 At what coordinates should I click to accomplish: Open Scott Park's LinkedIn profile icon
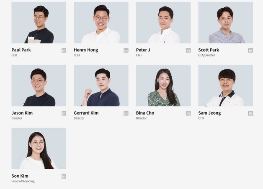250,50
